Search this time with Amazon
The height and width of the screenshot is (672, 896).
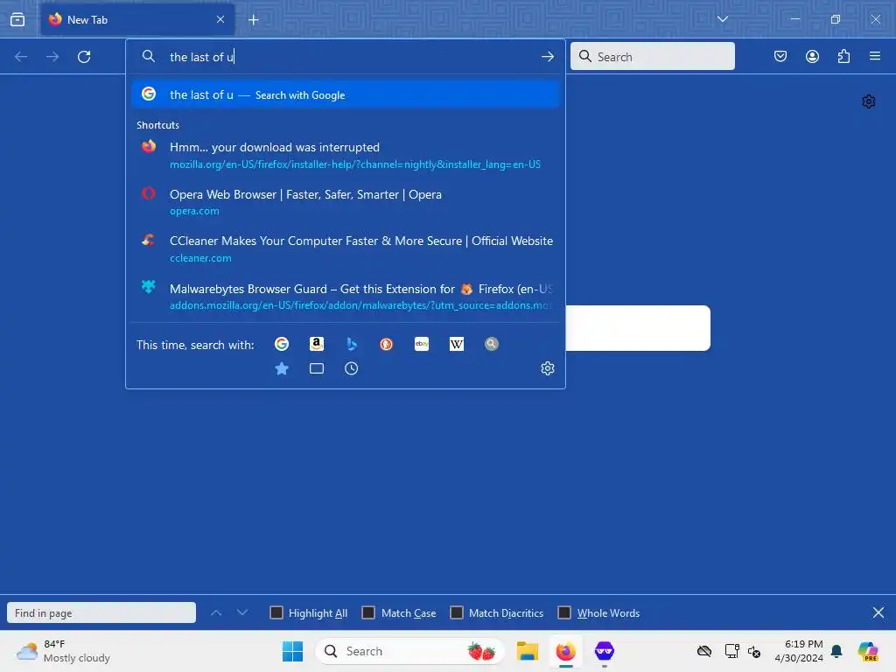[x=317, y=344]
